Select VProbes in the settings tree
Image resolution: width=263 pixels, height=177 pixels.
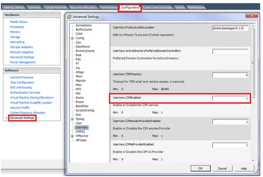click(x=81, y=140)
